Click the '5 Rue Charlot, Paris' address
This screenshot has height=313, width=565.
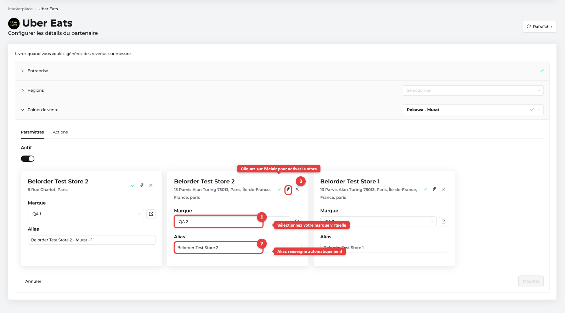pos(48,190)
